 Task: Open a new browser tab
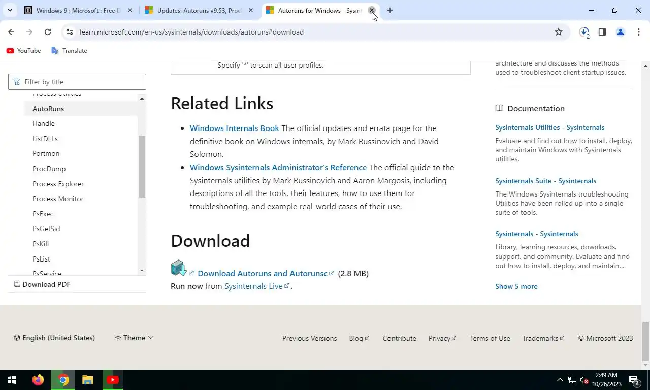pyautogui.click(x=389, y=10)
